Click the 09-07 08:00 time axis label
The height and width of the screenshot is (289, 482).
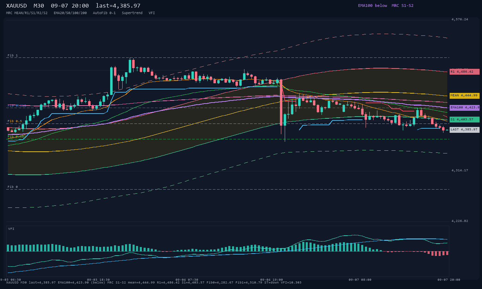(x=360, y=280)
